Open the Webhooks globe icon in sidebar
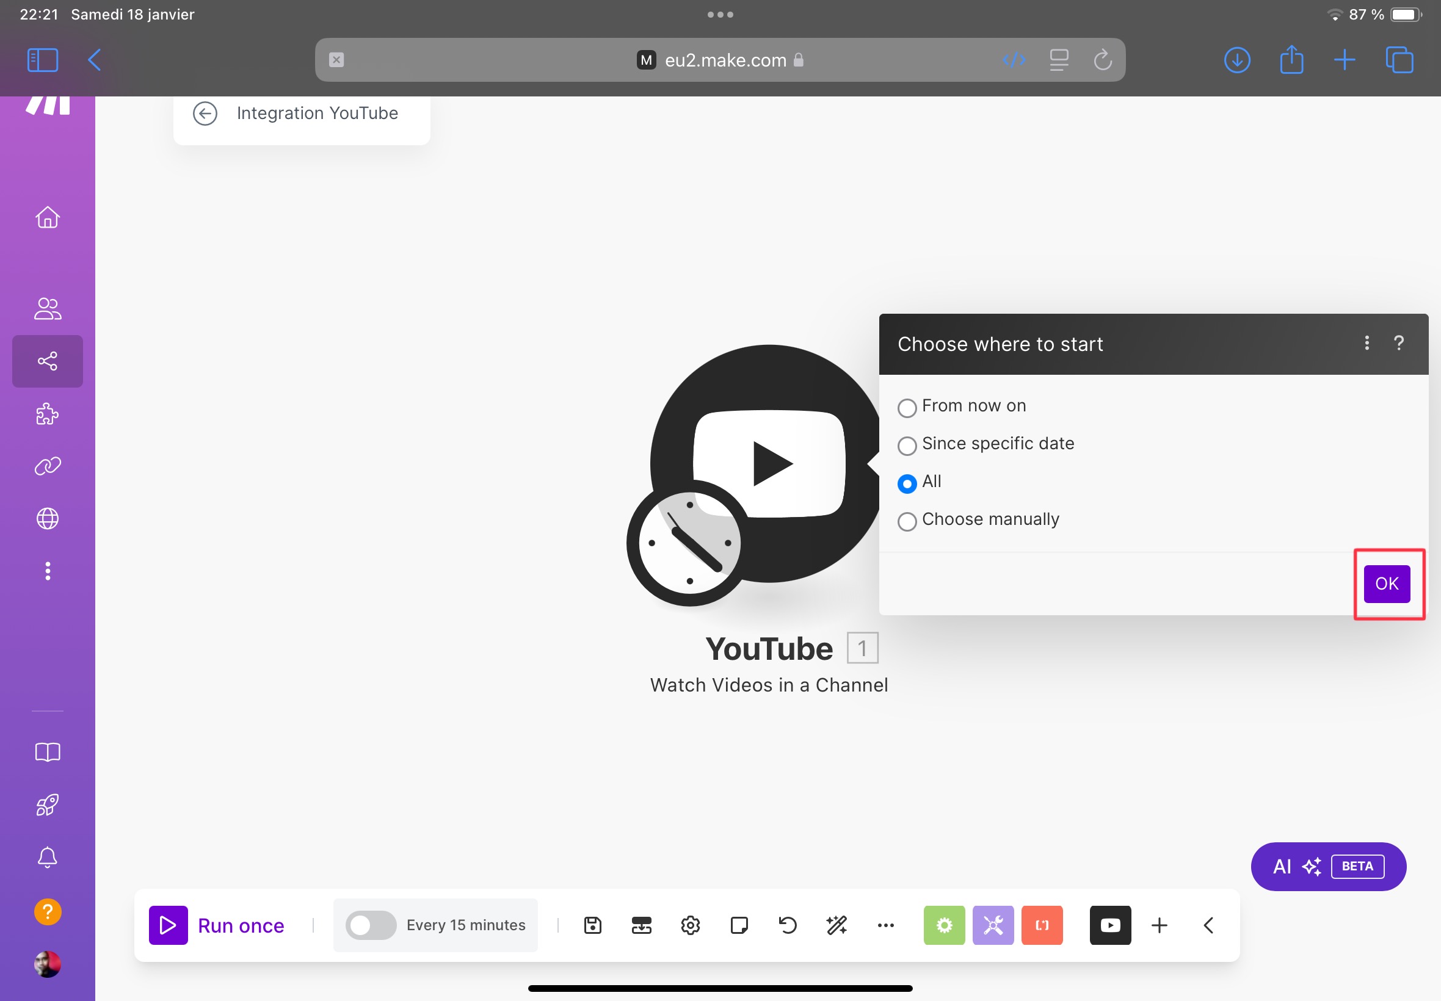Image resolution: width=1441 pixels, height=1001 pixels. click(48, 519)
